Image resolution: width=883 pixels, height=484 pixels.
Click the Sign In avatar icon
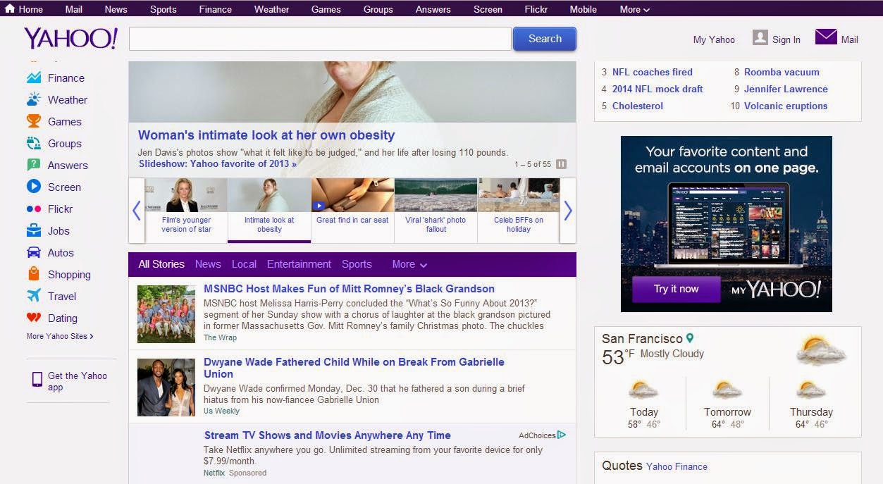pyautogui.click(x=760, y=37)
